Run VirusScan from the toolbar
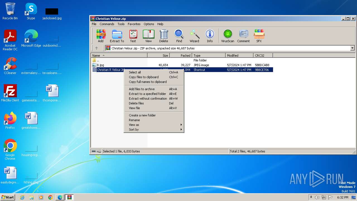Viewport: 357px width, 201px height. click(228, 36)
